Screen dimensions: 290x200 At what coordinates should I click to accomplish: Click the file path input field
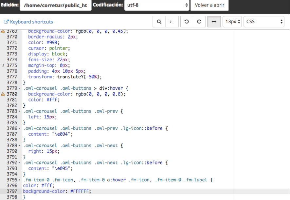[56, 5]
